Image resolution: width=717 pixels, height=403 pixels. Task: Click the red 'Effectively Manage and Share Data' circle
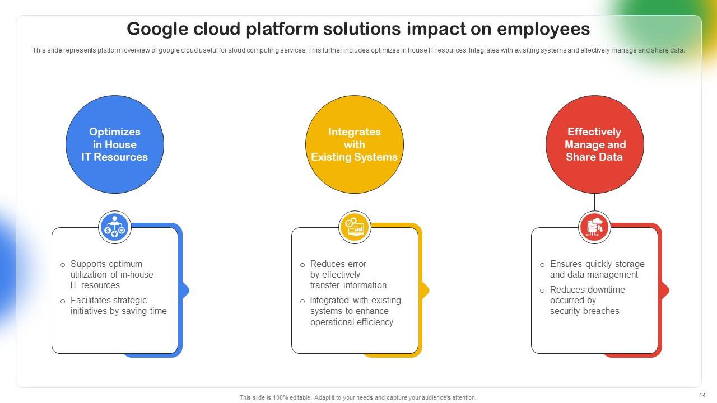pyautogui.click(x=594, y=144)
